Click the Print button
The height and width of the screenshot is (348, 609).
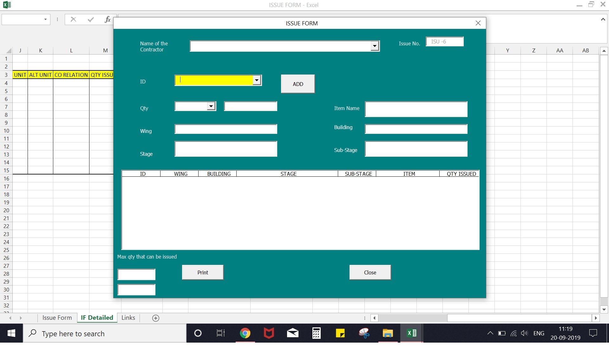tap(203, 272)
